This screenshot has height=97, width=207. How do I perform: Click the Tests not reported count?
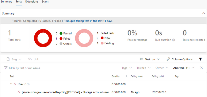[x=184, y=33]
